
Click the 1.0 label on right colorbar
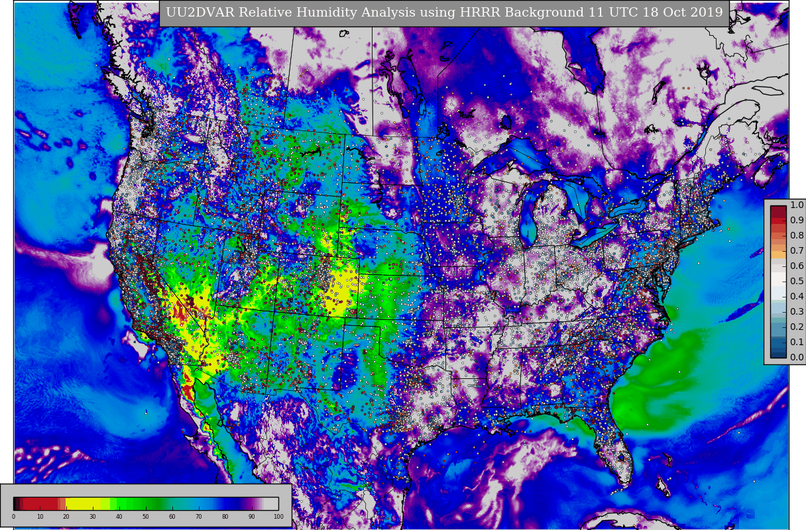point(797,205)
